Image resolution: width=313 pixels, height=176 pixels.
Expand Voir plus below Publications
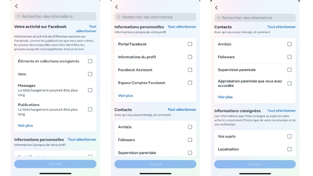tap(25, 125)
